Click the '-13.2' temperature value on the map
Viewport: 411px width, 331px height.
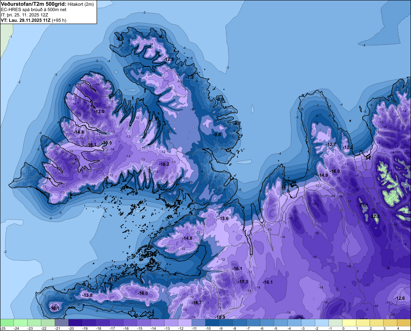348,148
